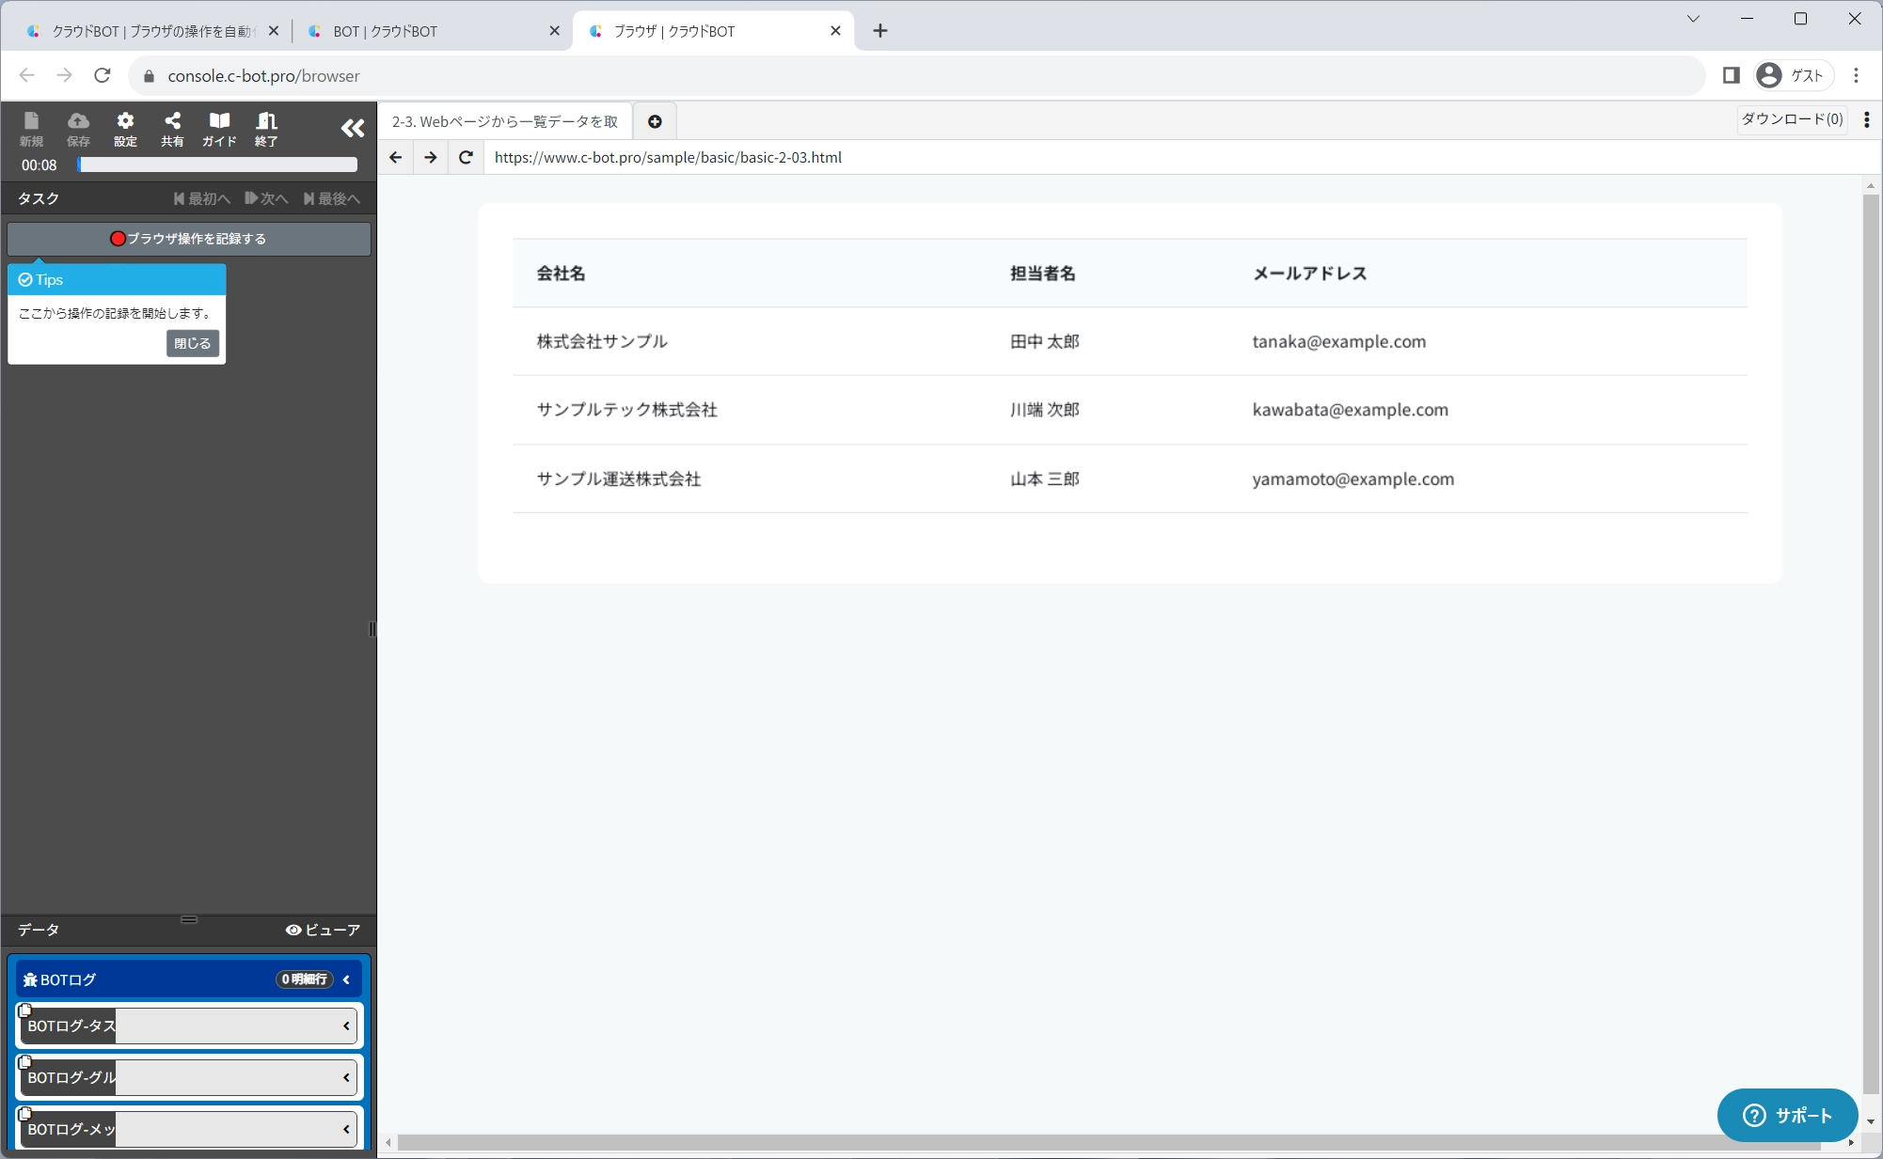Select the 2-3. Webページ virtual tab
Screen dimensions: 1883x1159
[x=505, y=121]
